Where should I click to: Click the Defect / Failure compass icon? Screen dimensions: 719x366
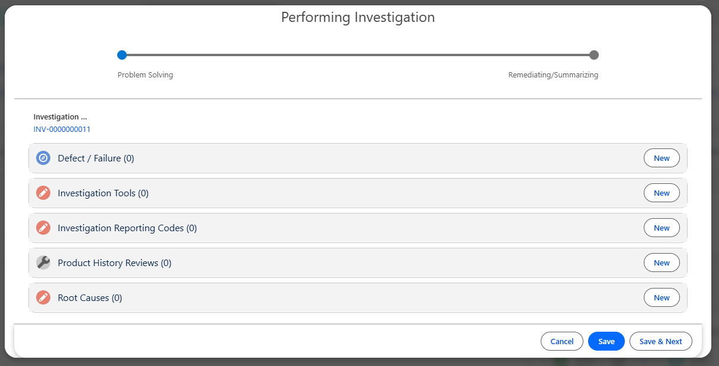click(43, 158)
